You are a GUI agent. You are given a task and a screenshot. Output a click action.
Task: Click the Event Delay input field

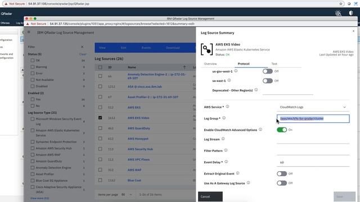click(313, 162)
